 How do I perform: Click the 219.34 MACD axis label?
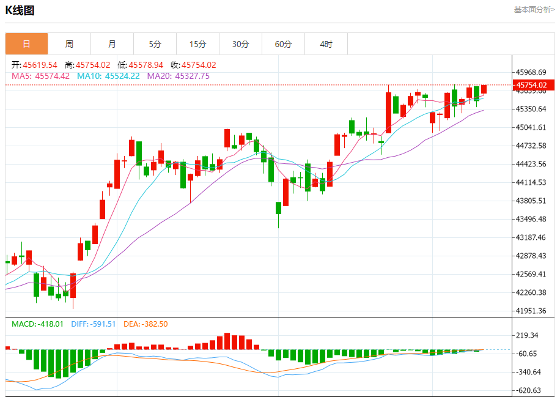[x=527, y=336]
